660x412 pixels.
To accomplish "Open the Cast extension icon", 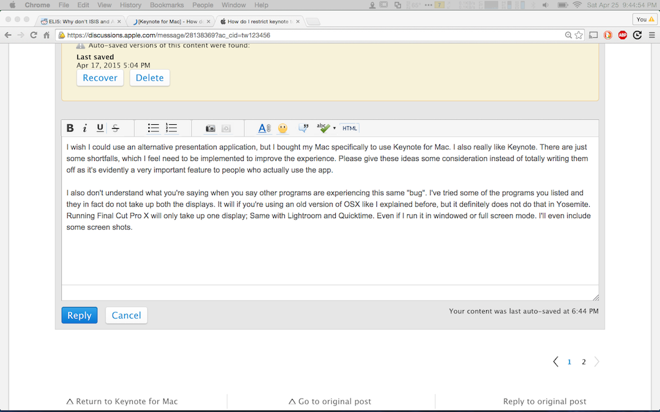I will (593, 35).
